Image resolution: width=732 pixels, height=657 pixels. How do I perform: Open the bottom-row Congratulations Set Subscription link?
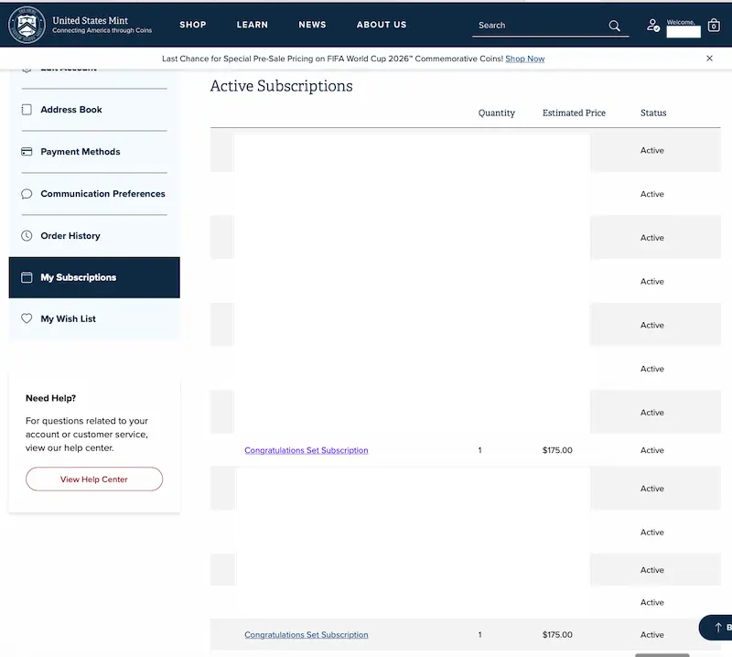[x=307, y=635]
